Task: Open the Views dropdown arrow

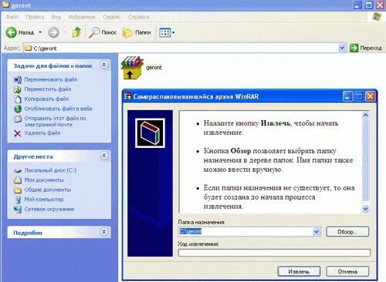Action: point(174,32)
